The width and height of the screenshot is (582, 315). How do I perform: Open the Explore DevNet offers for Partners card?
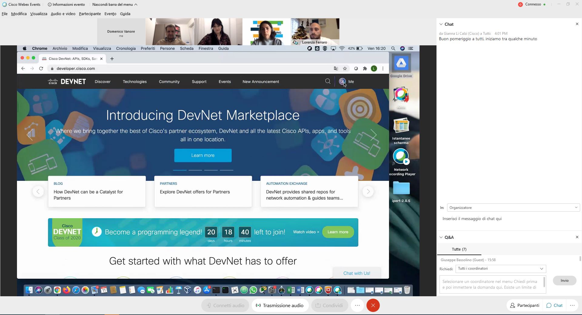(x=203, y=192)
